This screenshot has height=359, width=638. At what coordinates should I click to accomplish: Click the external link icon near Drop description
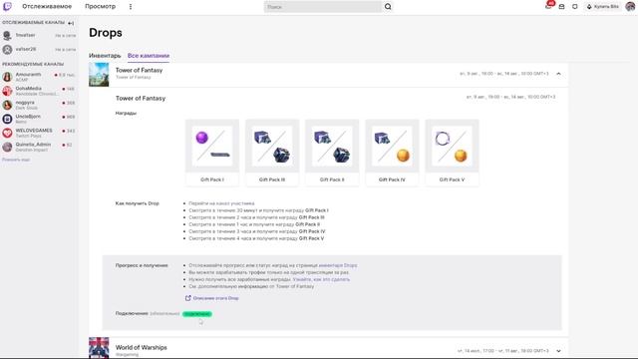[188, 298]
